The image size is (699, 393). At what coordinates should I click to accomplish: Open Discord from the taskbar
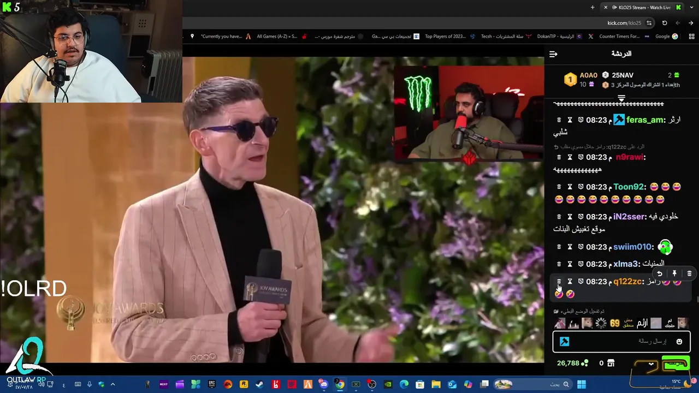pyautogui.click(x=324, y=384)
